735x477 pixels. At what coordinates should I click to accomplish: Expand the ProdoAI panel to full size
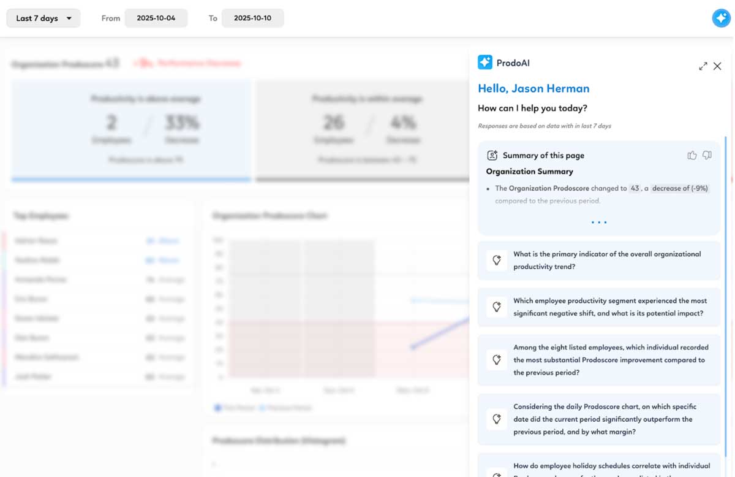(703, 66)
